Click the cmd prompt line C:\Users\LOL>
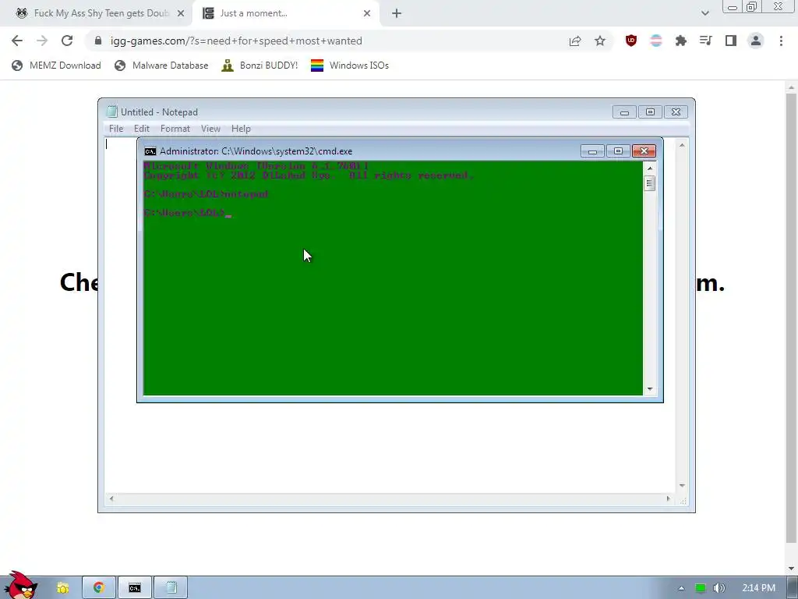 tap(188, 212)
